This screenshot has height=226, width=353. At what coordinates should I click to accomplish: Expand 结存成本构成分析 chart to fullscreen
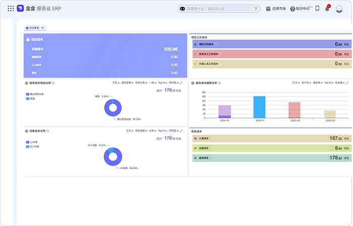click(181, 83)
